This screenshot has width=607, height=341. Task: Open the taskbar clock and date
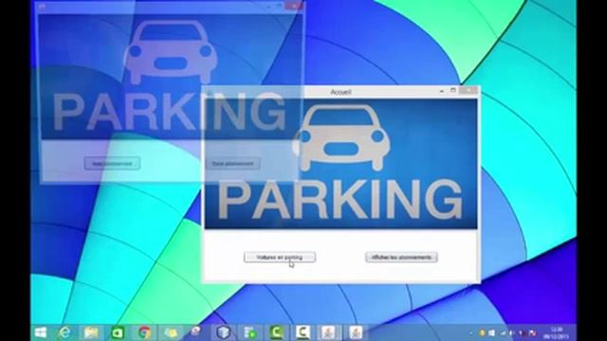pos(557,332)
